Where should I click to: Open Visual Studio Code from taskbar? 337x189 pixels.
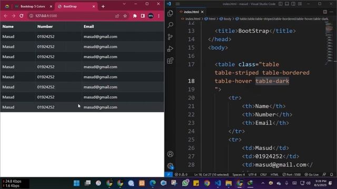[217, 183]
